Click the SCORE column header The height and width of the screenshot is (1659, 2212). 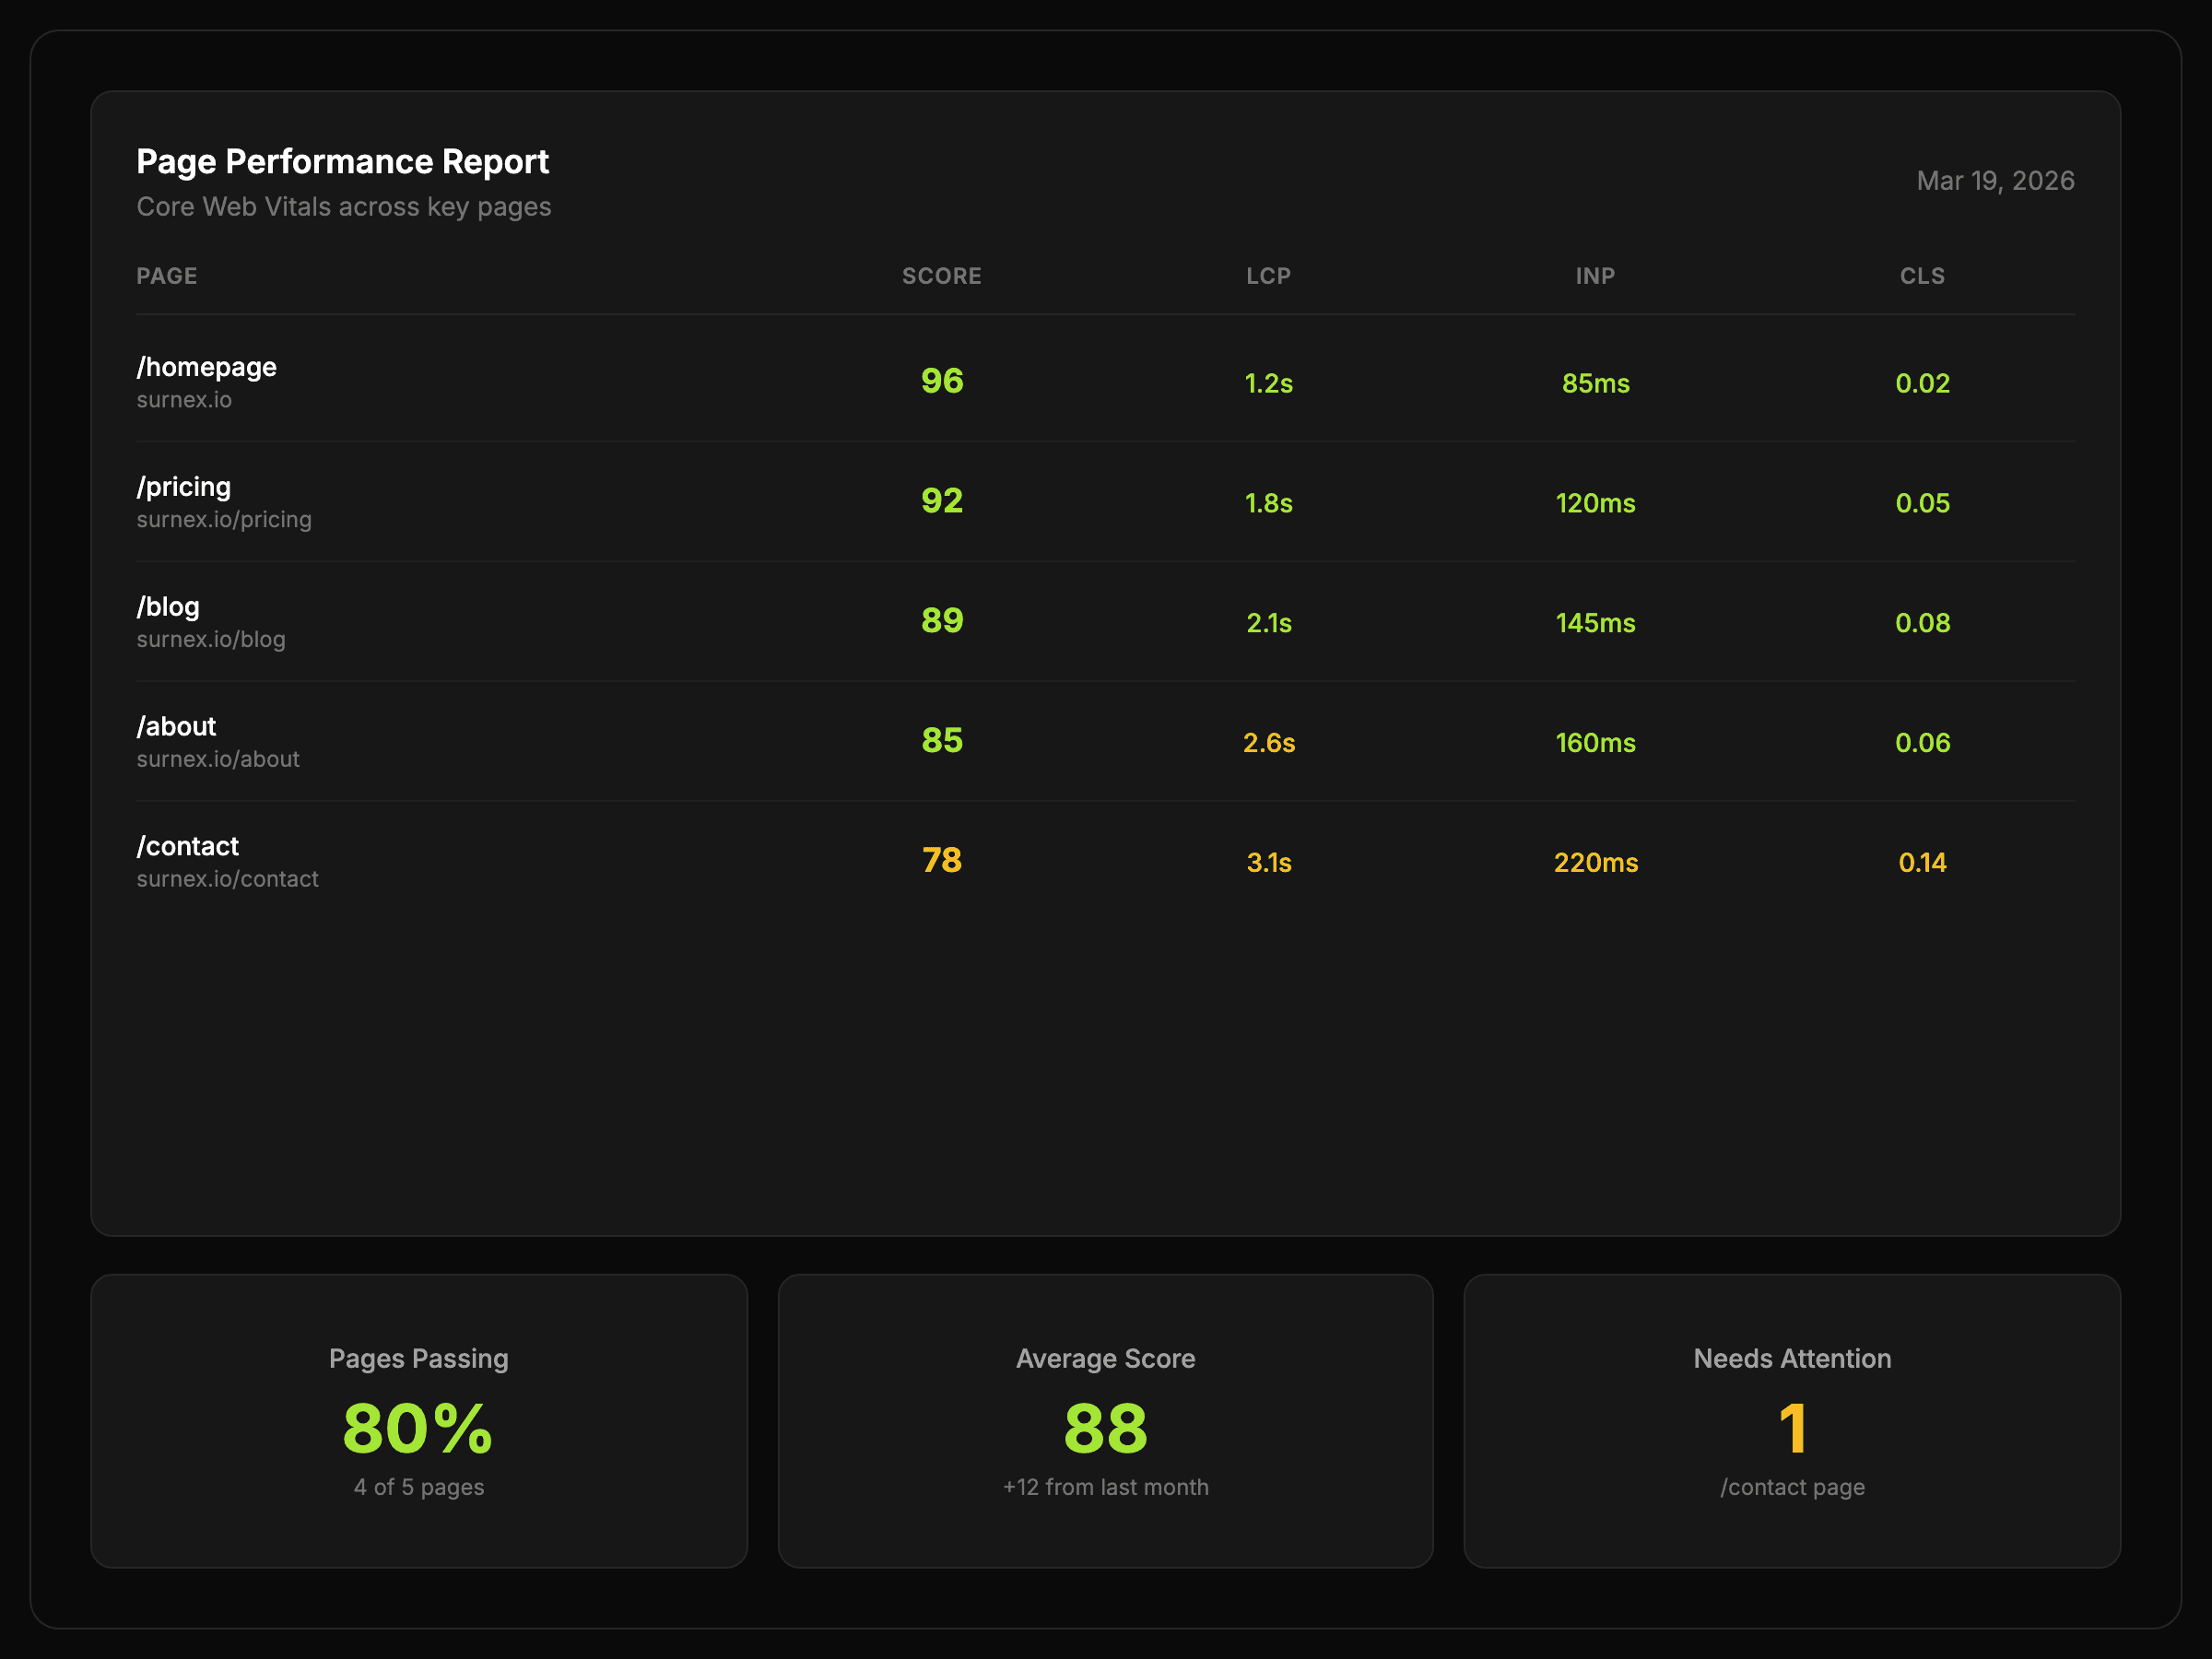click(x=941, y=276)
